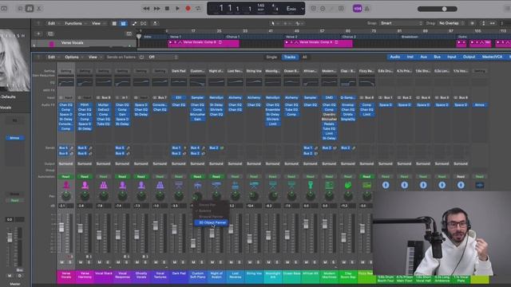Select Binaural Panner in the pan menu
511x287 pixels.
[211, 217]
